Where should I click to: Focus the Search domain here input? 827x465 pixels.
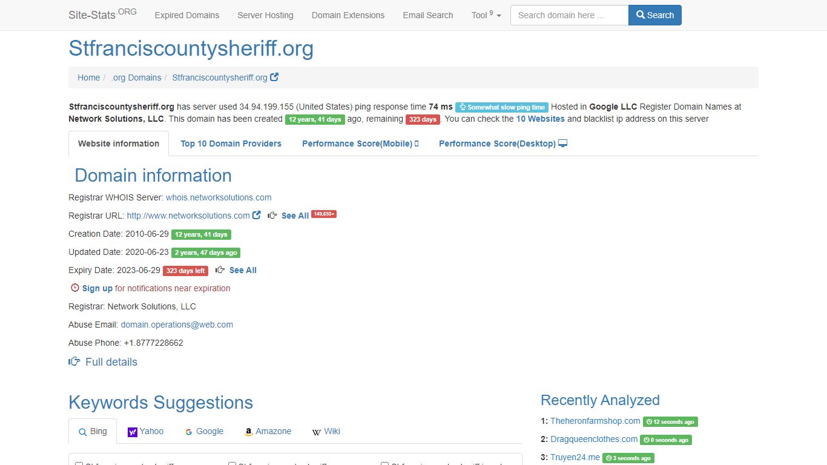coord(569,15)
